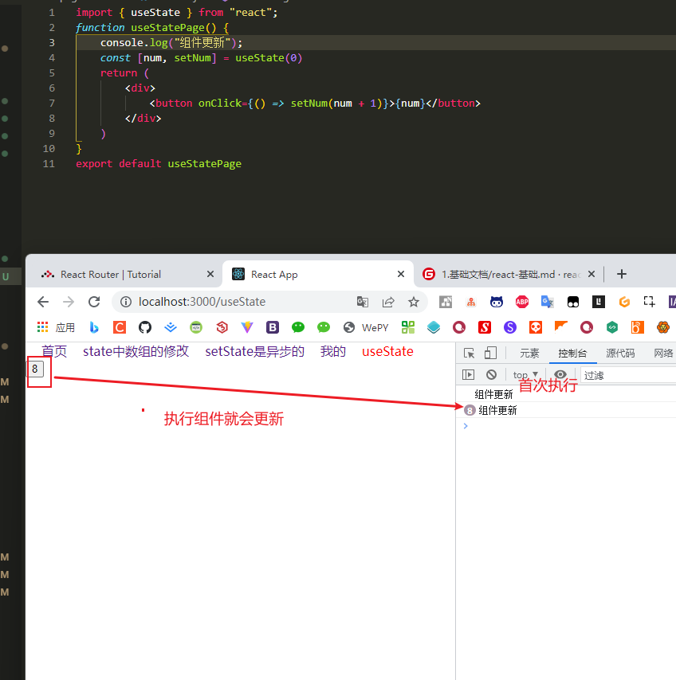Click the useState(0) call in code
Image resolution: width=676 pixels, height=680 pixels.
pyautogui.click(x=269, y=57)
